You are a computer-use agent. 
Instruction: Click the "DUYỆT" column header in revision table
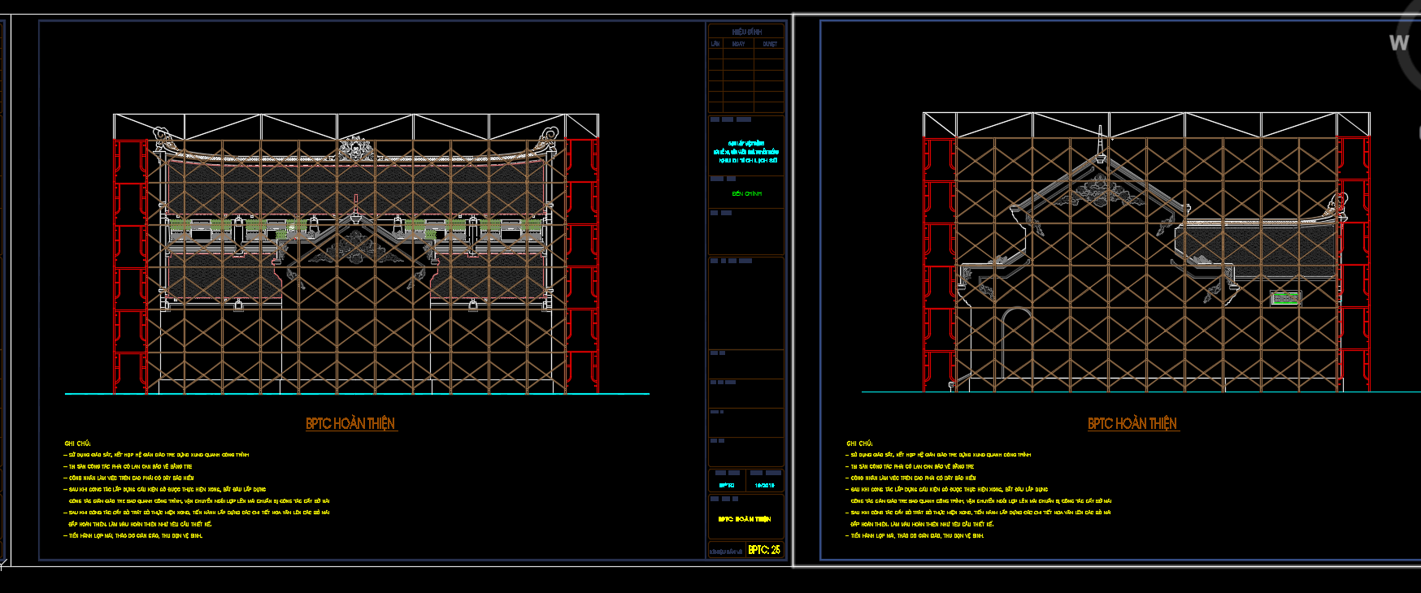770,44
